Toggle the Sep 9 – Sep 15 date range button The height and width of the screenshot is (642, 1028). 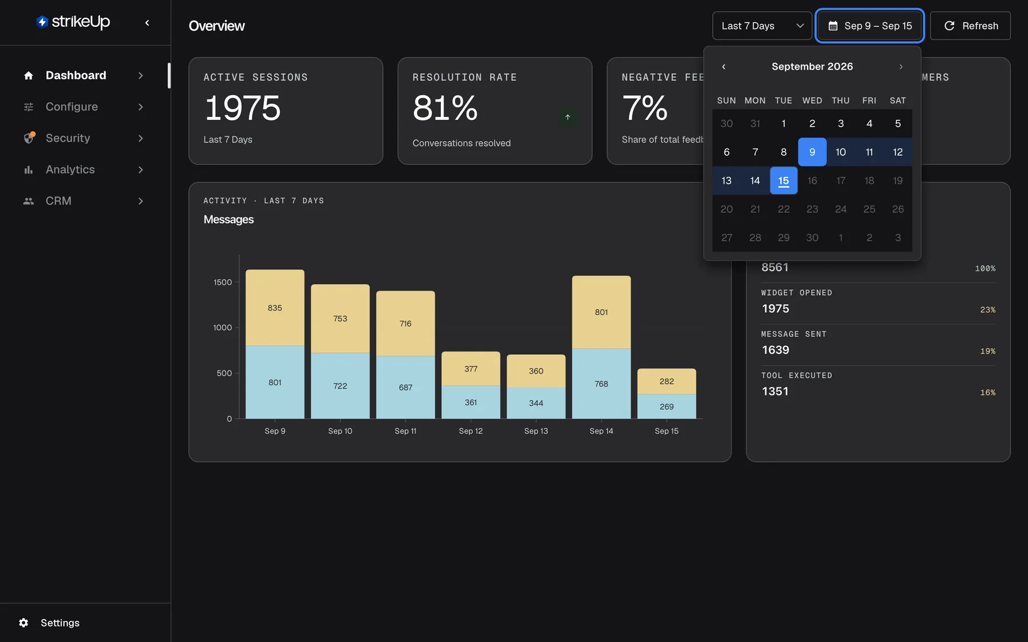tap(870, 26)
